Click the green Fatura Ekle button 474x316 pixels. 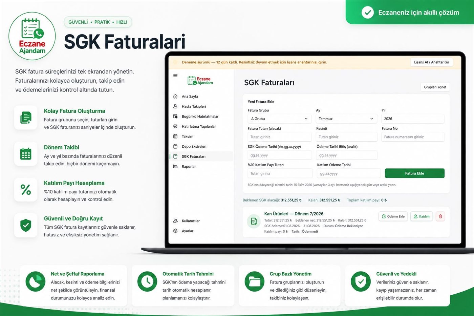click(x=414, y=173)
